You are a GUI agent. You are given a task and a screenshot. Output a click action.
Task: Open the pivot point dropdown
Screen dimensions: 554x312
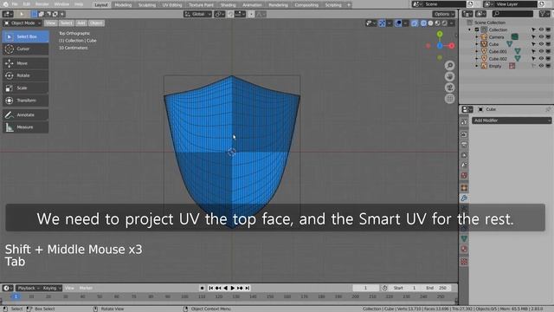point(219,14)
